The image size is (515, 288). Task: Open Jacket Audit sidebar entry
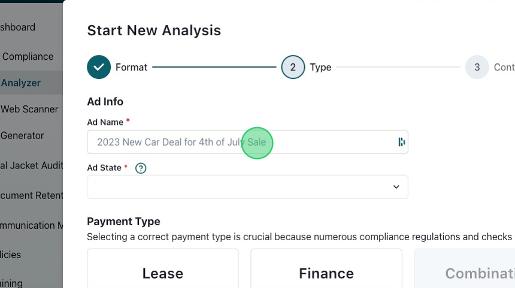[30, 166]
